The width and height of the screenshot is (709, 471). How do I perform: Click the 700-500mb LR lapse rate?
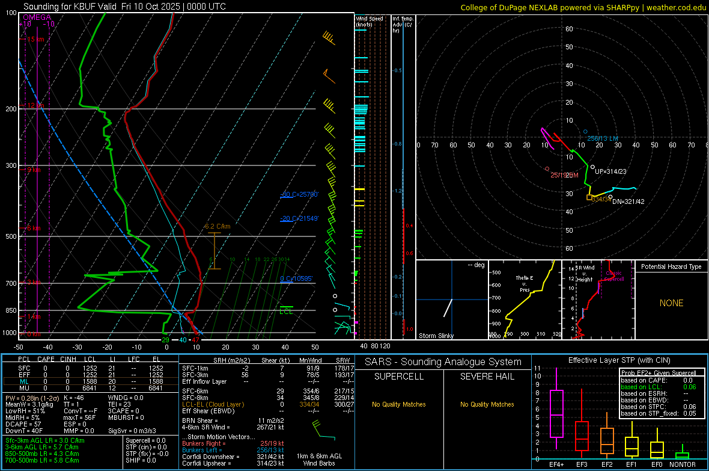tap(42, 460)
